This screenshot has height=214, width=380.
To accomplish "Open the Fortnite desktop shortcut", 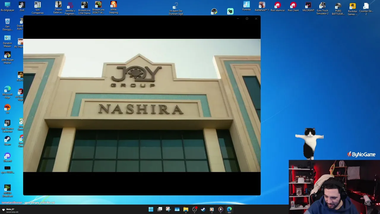I will pos(246,7).
